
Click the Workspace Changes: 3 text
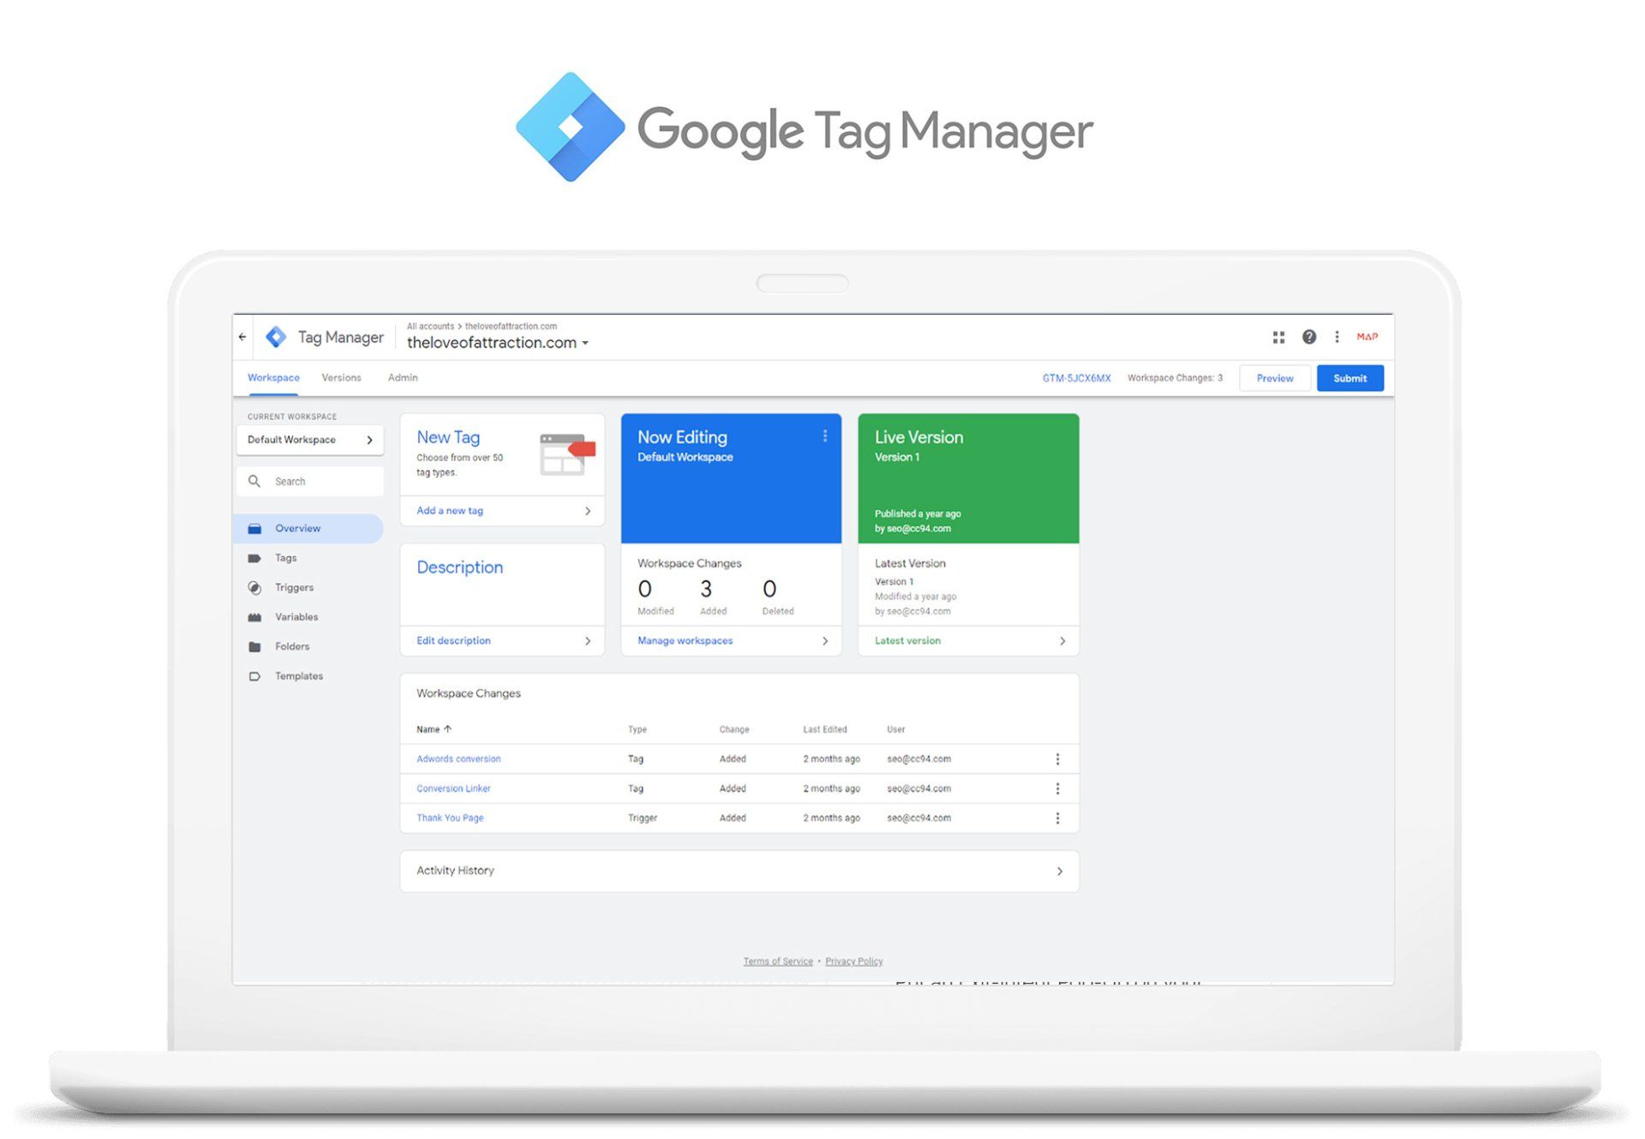1175,379
